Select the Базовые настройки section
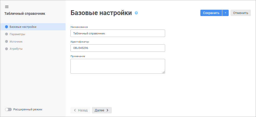The image size is (256, 117). click(x=23, y=27)
